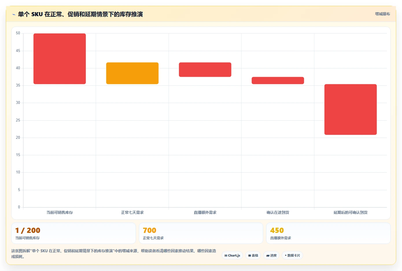Click the 450 直播额外需求 data card
Viewport: 402px width, 271px height.
328,233
